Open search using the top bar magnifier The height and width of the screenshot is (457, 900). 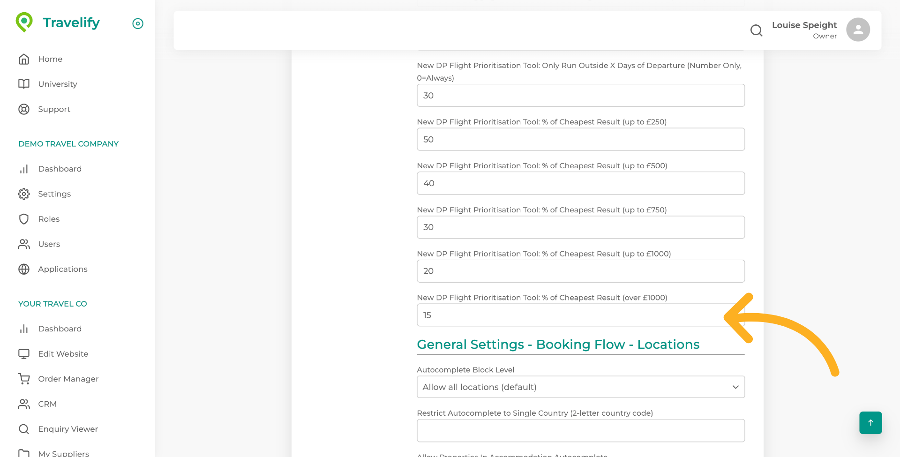click(x=756, y=30)
